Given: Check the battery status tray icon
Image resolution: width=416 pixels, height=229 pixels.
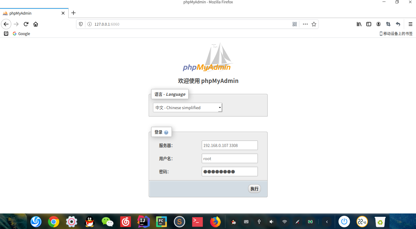Looking at the screenshot, I should point(310,222).
